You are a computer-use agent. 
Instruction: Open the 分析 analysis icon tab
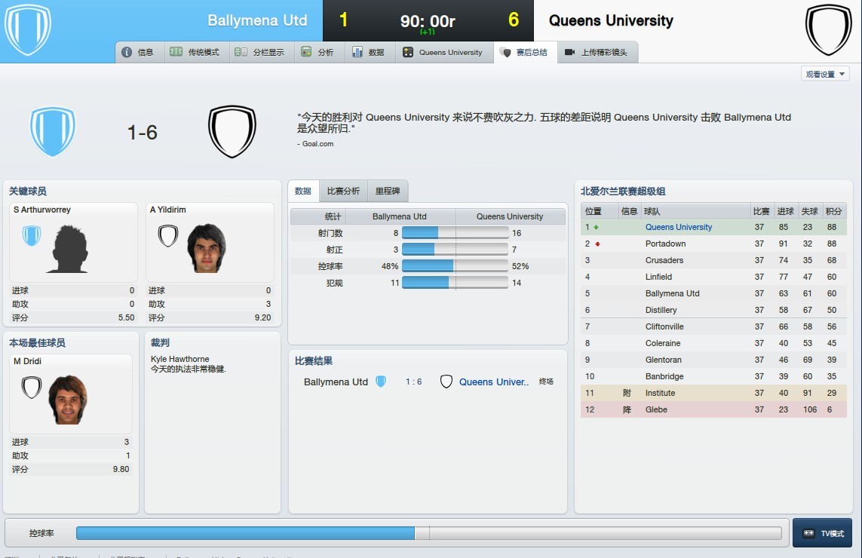pyautogui.click(x=306, y=52)
